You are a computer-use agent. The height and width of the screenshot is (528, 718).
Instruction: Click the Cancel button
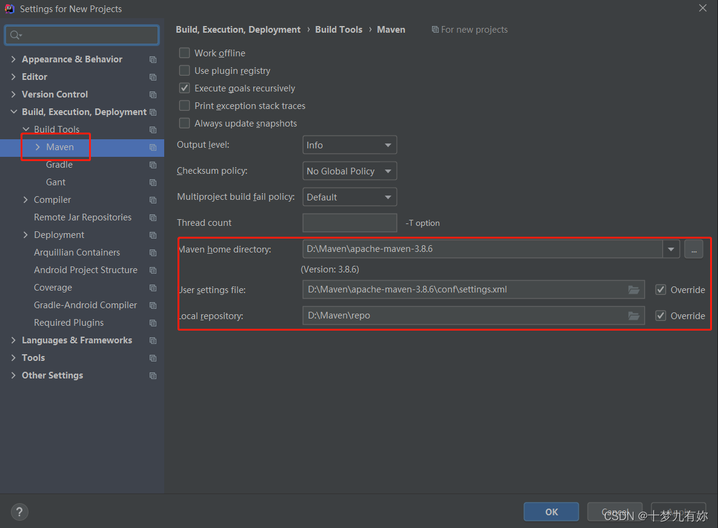(x=615, y=512)
